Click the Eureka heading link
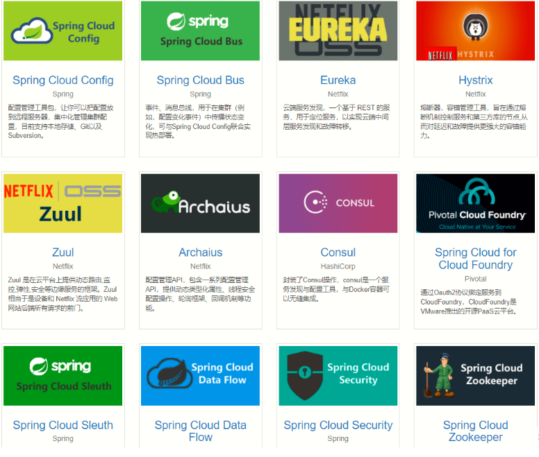Viewport: 539px width, 457px height. [338, 80]
